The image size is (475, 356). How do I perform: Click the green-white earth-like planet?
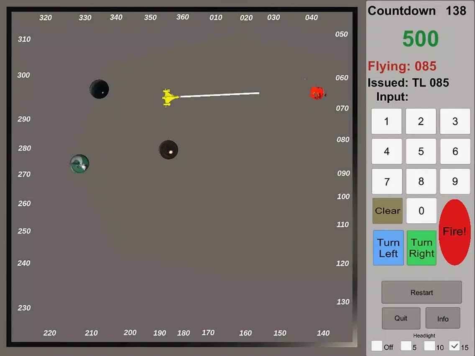click(80, 164)
